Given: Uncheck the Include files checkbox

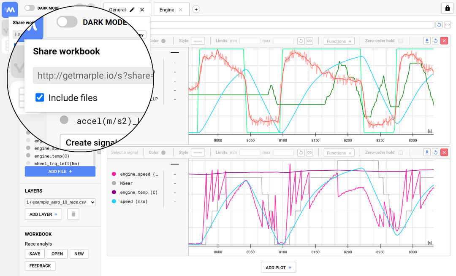Looking at the screenshot, I should [39, 97].
